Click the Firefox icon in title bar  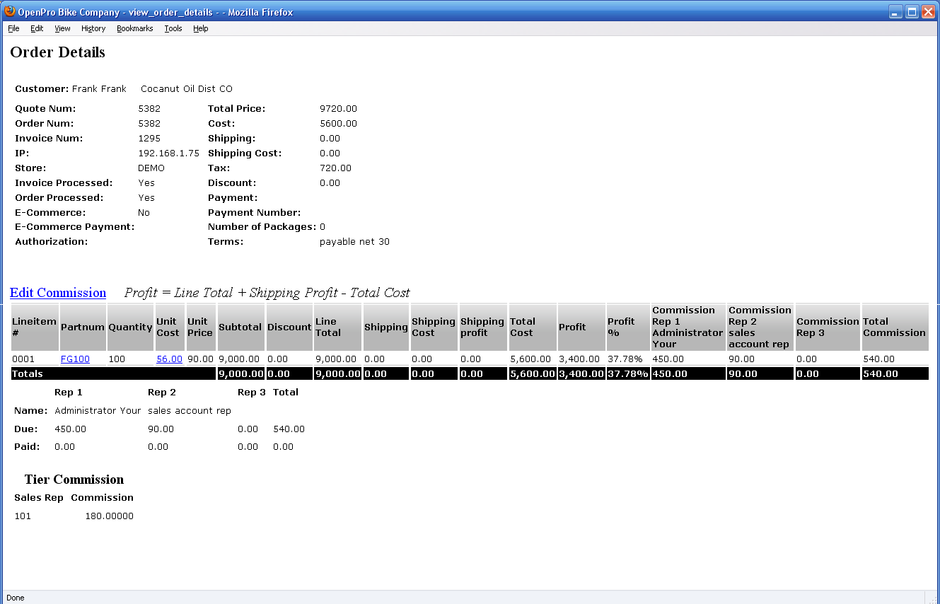point(10,11)
